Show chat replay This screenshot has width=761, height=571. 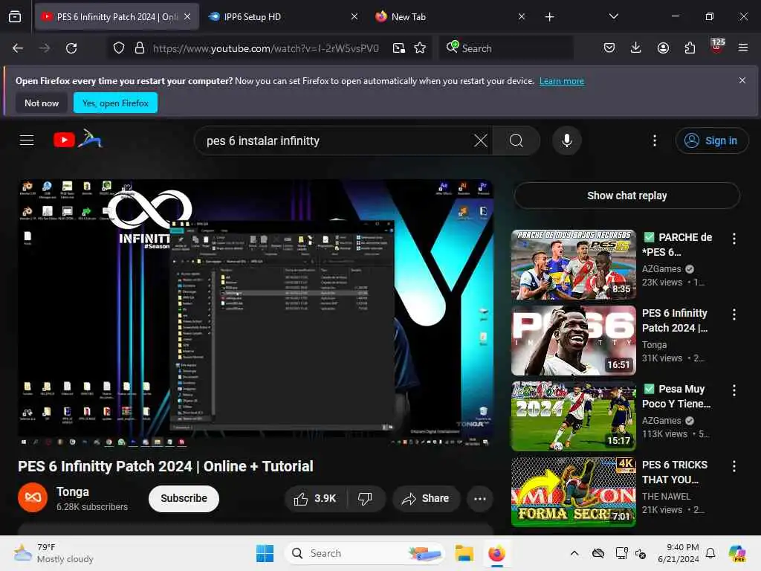click(626, 196)
